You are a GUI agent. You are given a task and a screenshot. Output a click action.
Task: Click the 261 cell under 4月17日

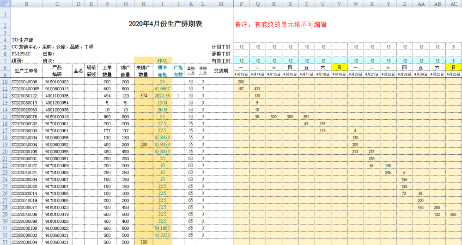click(306, 117)
